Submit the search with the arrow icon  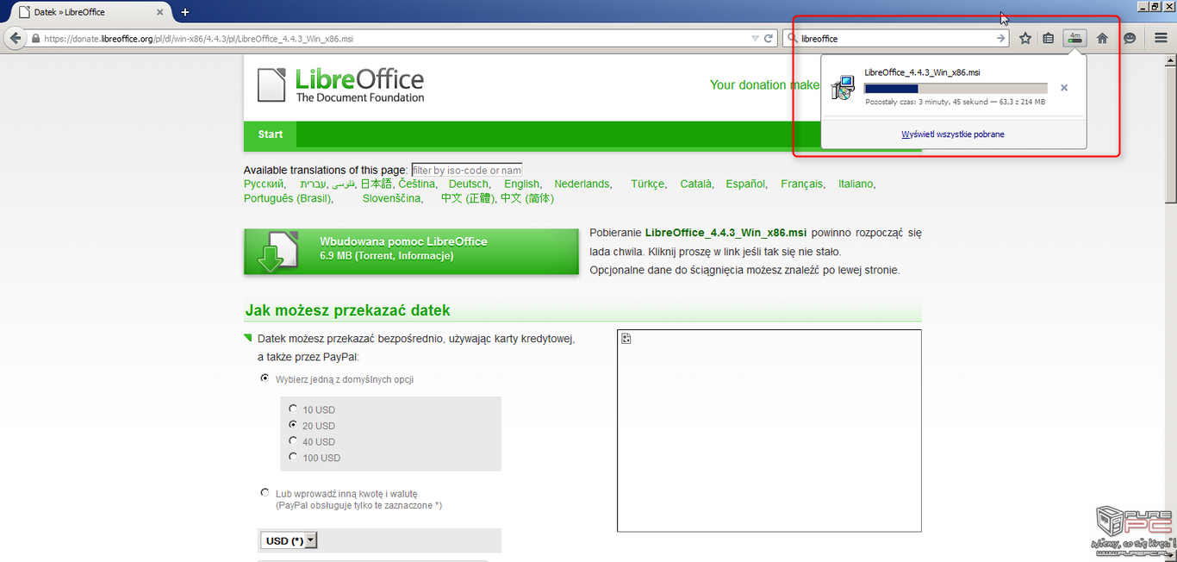[x=1000, y=39]
